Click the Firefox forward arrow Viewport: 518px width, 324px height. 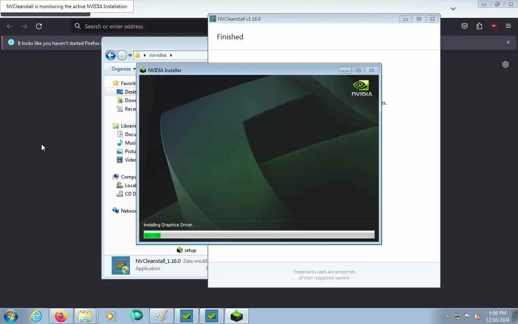click(x=24, y=26)
